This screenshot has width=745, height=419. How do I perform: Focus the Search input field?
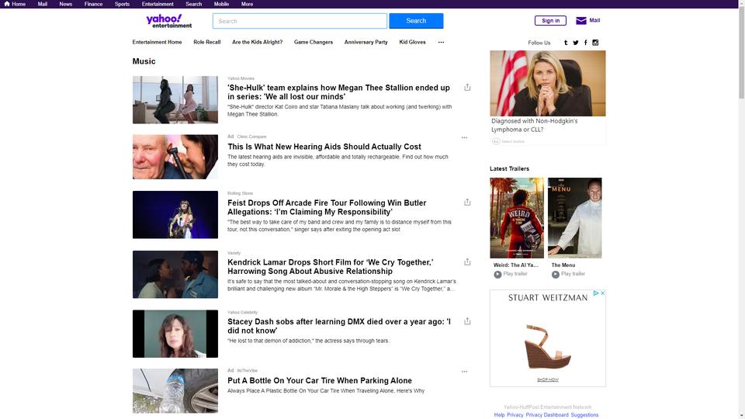click(300, 21)
